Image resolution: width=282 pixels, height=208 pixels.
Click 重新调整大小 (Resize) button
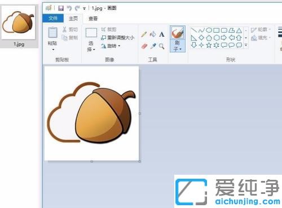pyautogui.click(x=118, y=38)
